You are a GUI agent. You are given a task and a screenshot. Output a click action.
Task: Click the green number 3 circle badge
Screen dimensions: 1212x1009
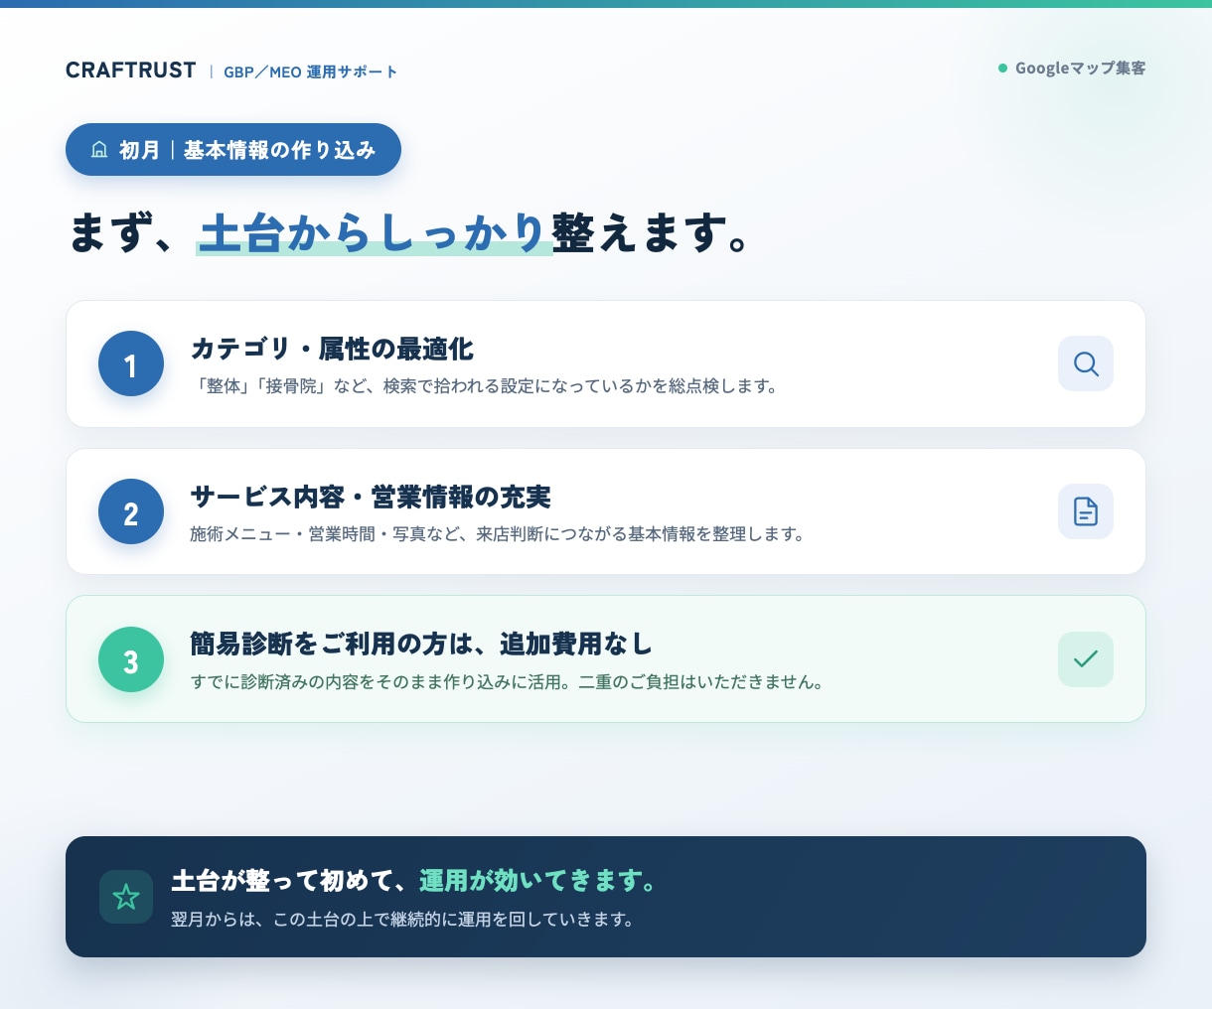131,659
